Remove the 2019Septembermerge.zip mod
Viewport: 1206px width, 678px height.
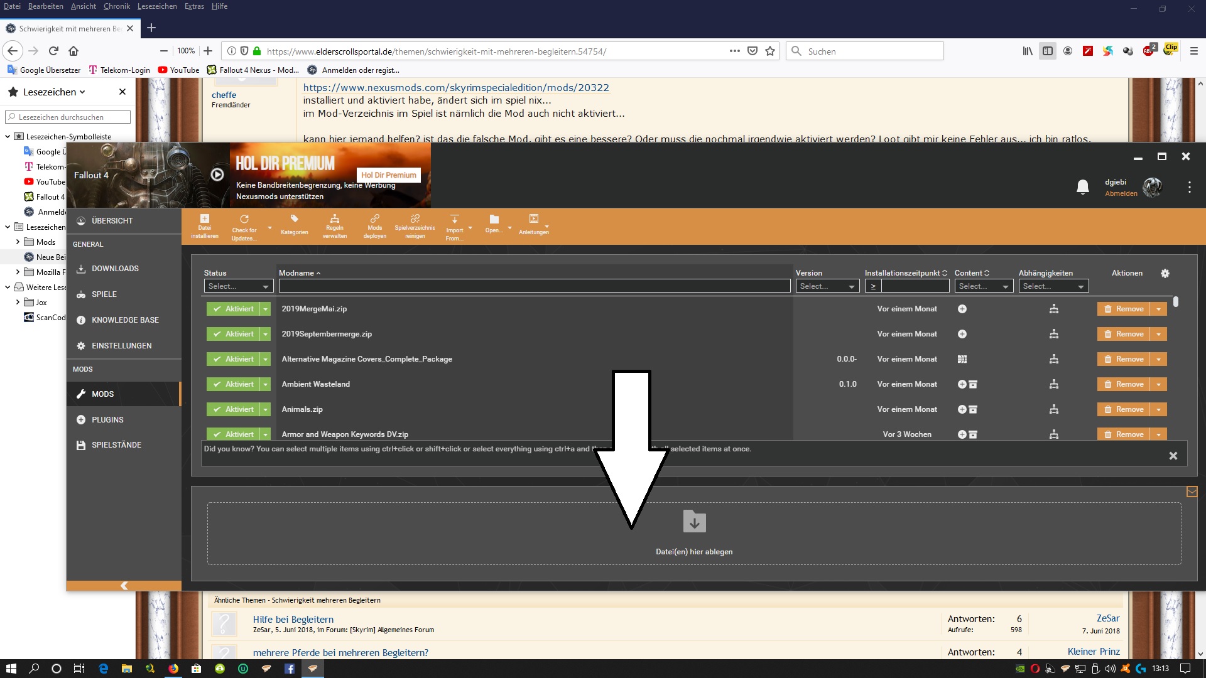pyautogui.click(x=1124, y=334)
